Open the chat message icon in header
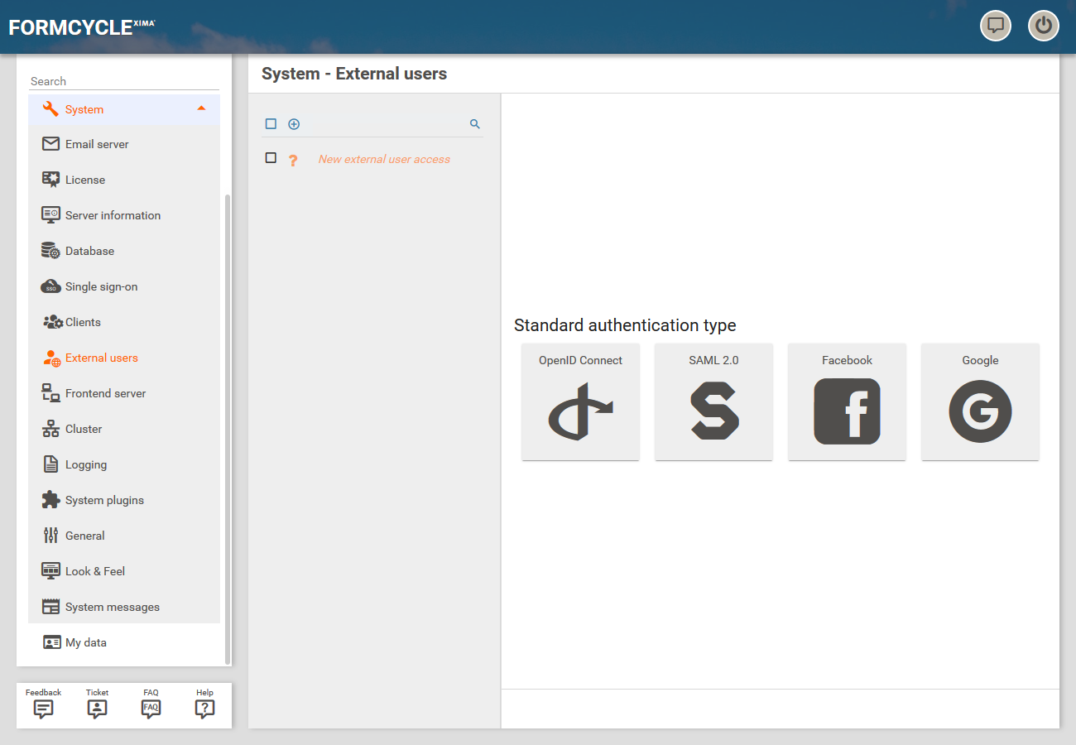The width and height of the screenshot is (1076, 745). pos(995,26)
